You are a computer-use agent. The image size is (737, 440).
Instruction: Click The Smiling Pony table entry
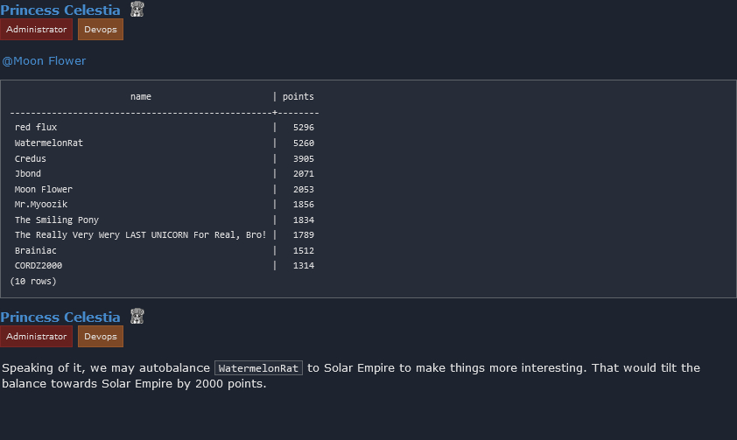(x=57, y=220)
